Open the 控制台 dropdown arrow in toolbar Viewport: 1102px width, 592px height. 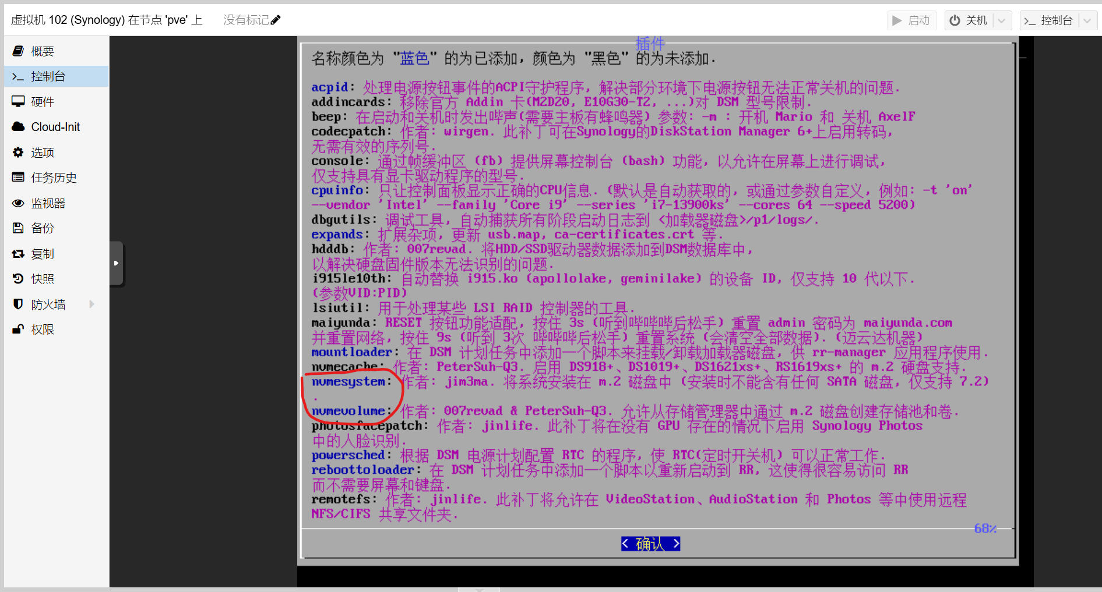tap(1087, 20)
